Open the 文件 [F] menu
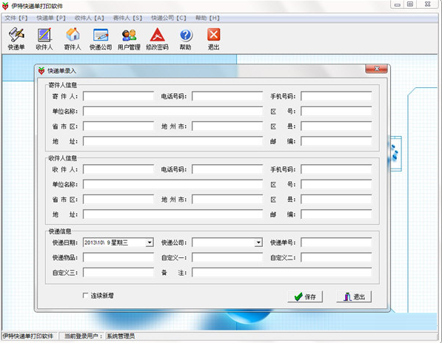 click(x=16, y=18)
